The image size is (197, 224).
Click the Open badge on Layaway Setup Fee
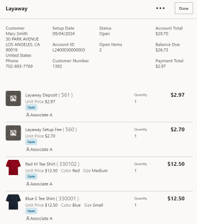(x=31, y=142)
